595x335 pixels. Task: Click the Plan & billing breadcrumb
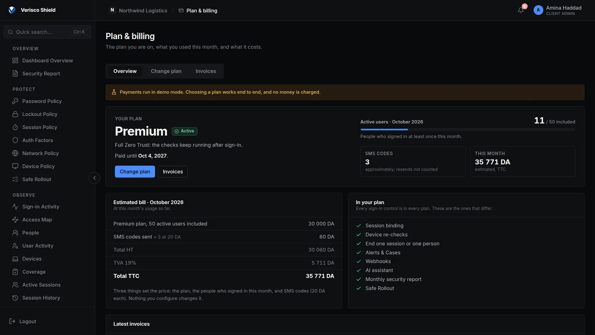tap(198, 11)
